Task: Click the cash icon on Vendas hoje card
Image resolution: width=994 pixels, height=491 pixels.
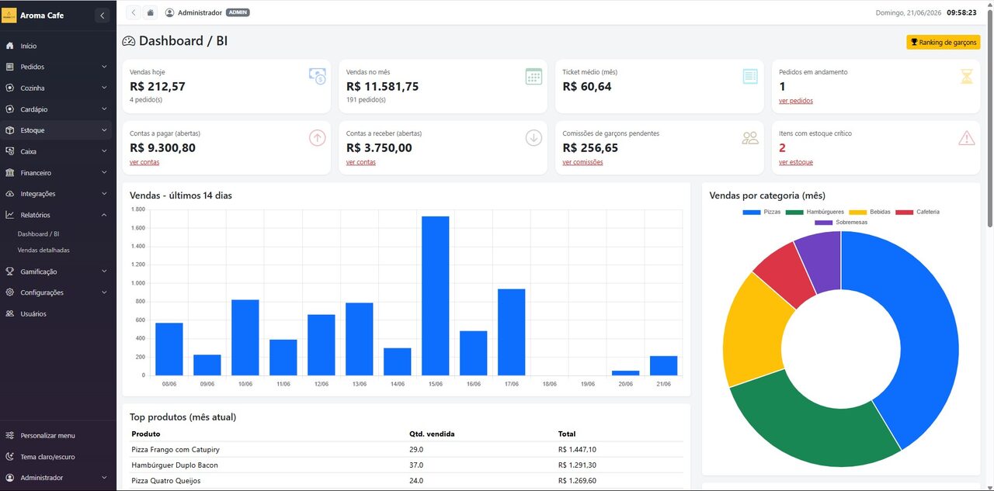Action: click(317, 76)
